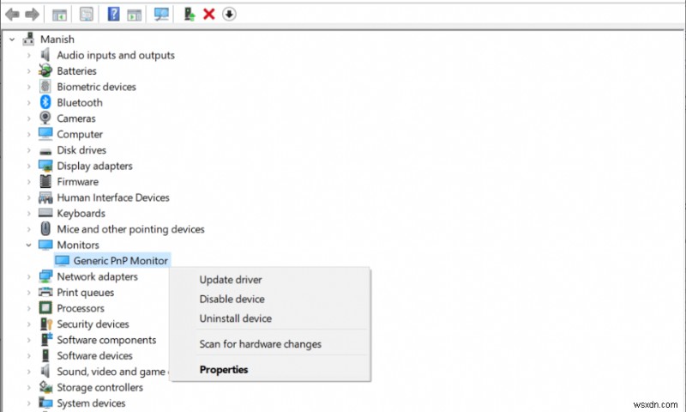Click the Print queues printer icon
The width and height of the screenshot is (686, 412).
pyautogui.click(x=45, y=292)
